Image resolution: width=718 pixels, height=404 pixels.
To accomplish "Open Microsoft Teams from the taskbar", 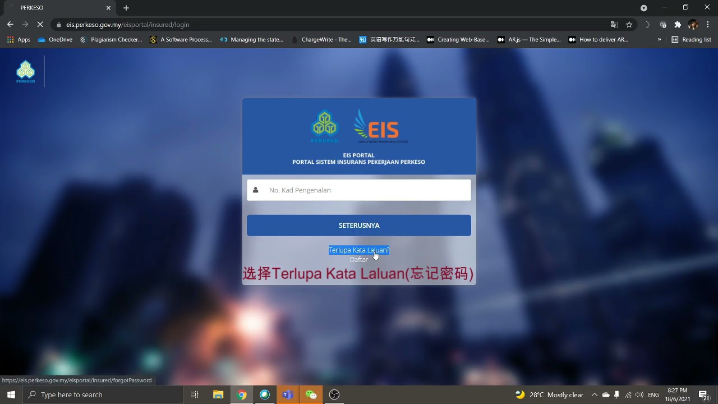I will click(288, 395).
